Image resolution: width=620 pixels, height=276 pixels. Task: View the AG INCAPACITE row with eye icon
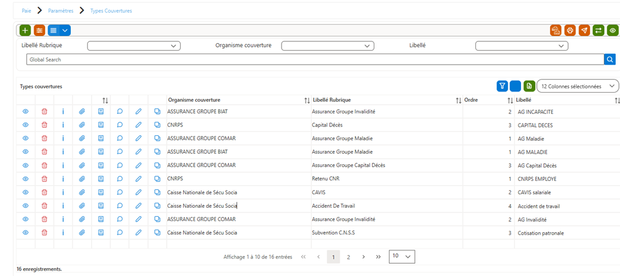point(26,111)
